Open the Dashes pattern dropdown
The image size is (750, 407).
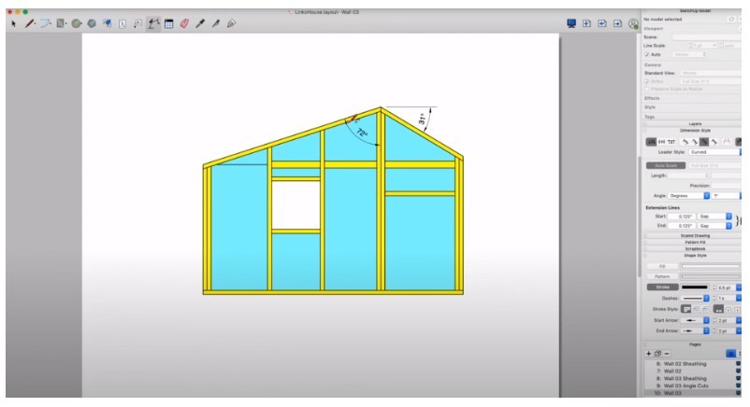695,298
